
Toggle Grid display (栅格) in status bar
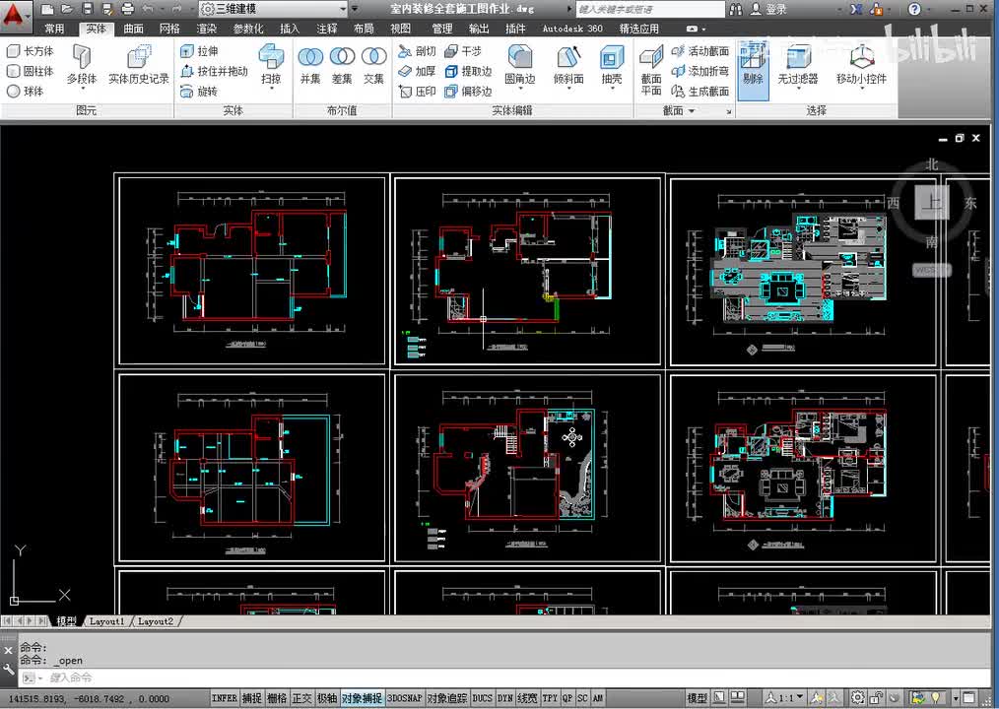tap(277, 698)
